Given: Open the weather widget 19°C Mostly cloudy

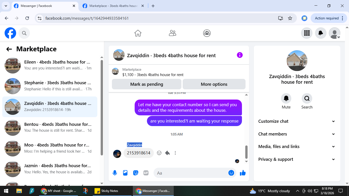Looking at the screenshot, I should pos(270,191).
